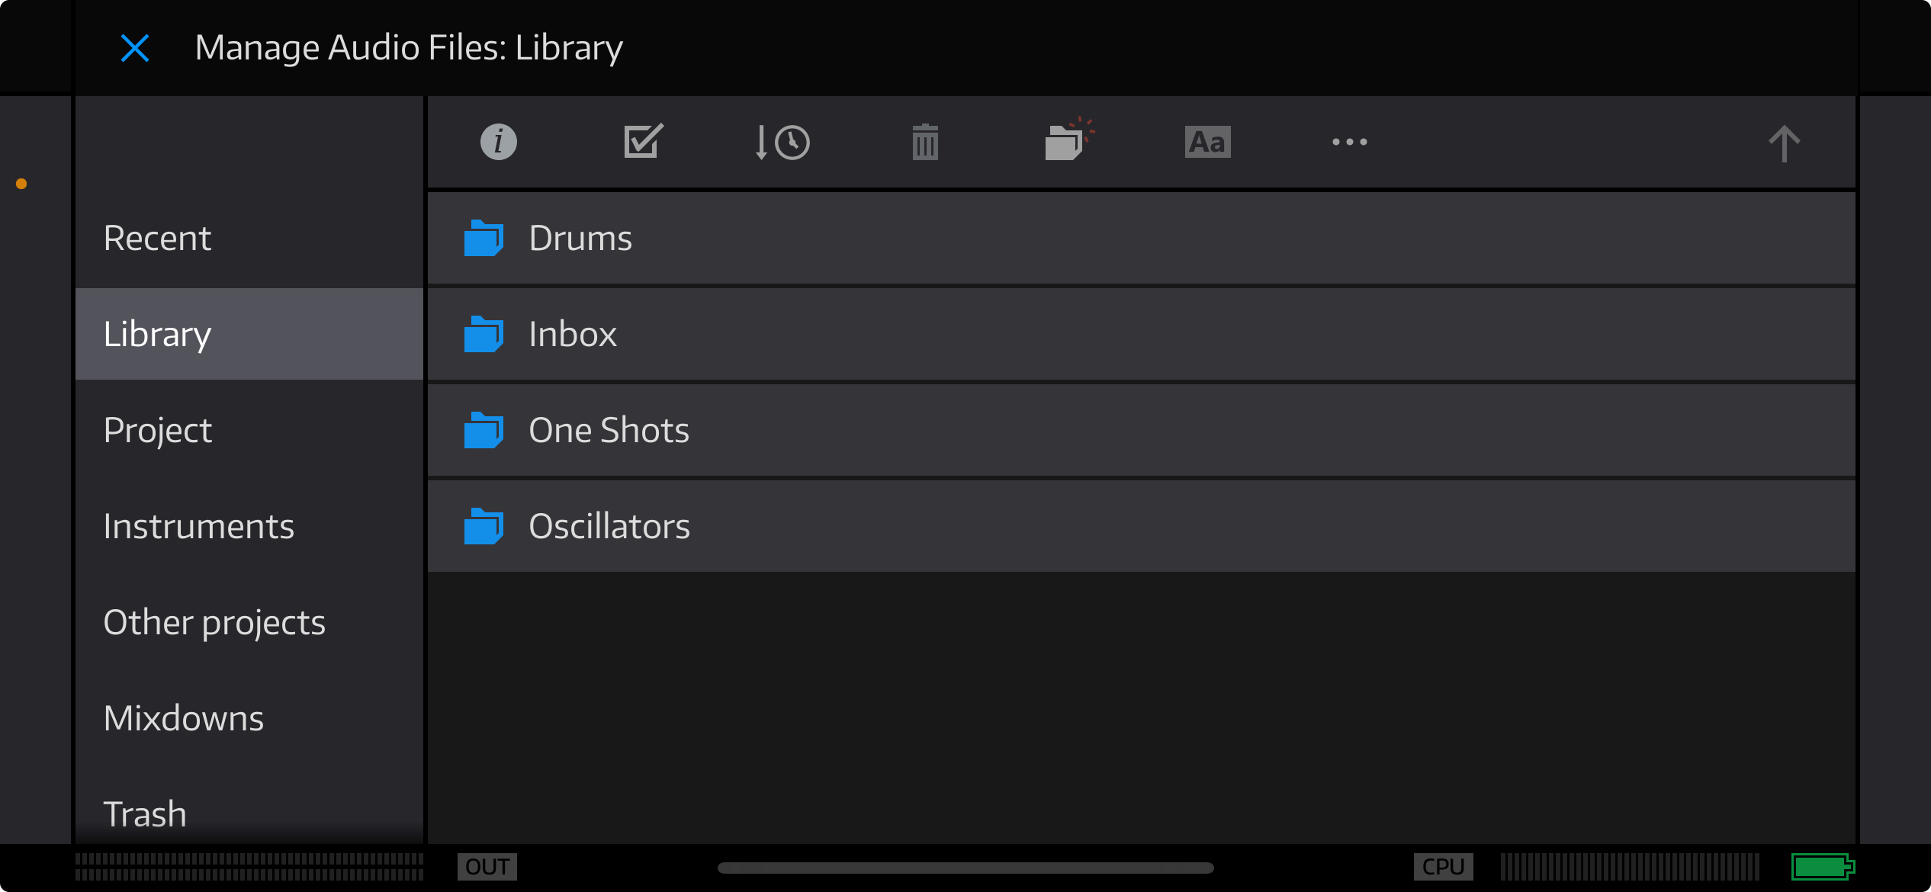
Task: Click the delete trash can icon
Action: (x=925, y=143)
